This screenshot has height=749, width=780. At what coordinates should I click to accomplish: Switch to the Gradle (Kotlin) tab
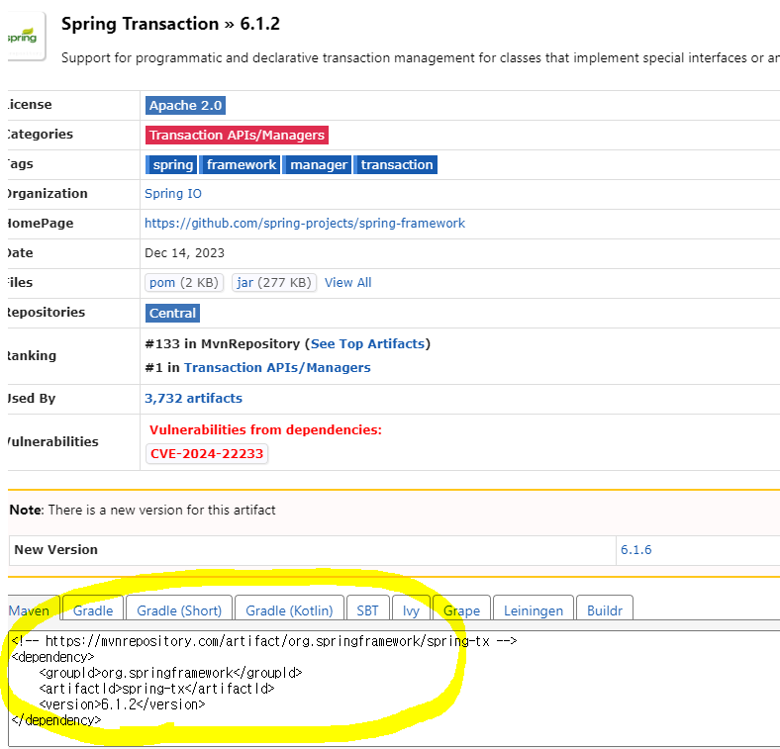289,609
